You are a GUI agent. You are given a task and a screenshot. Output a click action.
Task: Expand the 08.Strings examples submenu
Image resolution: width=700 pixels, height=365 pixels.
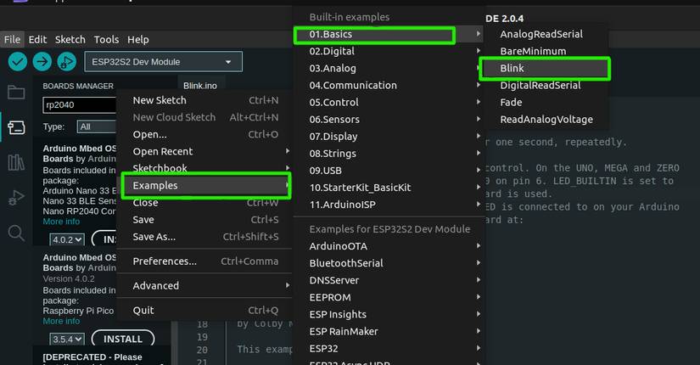click(389, 154)
